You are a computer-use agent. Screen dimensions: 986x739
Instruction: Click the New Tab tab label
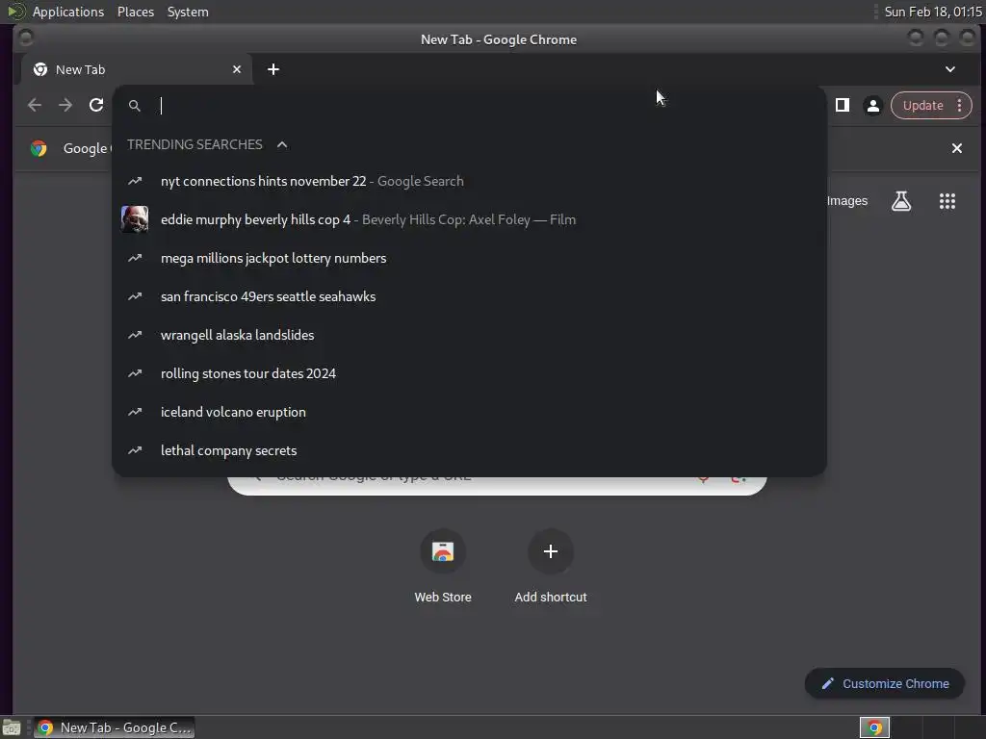point(81,69)
